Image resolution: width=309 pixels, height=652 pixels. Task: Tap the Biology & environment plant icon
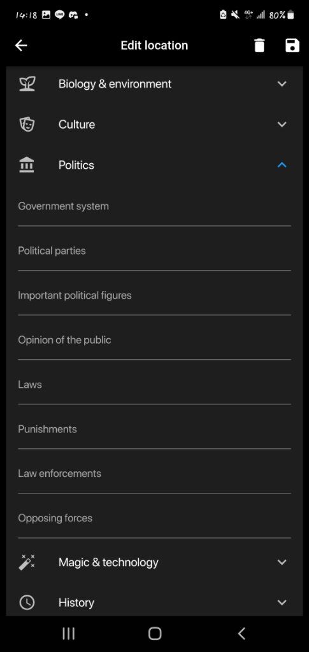tap(27, 83)
